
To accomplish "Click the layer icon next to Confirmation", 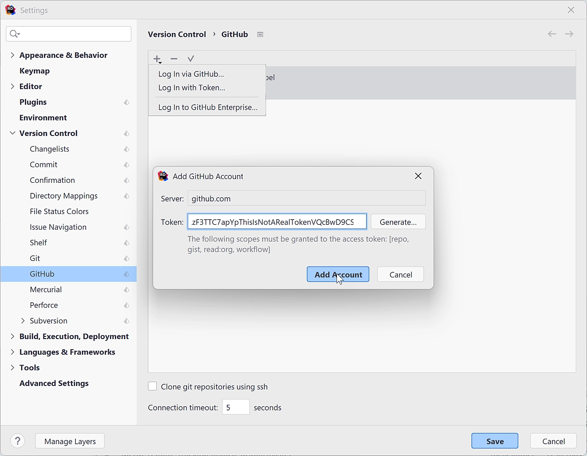I will 126,180.
